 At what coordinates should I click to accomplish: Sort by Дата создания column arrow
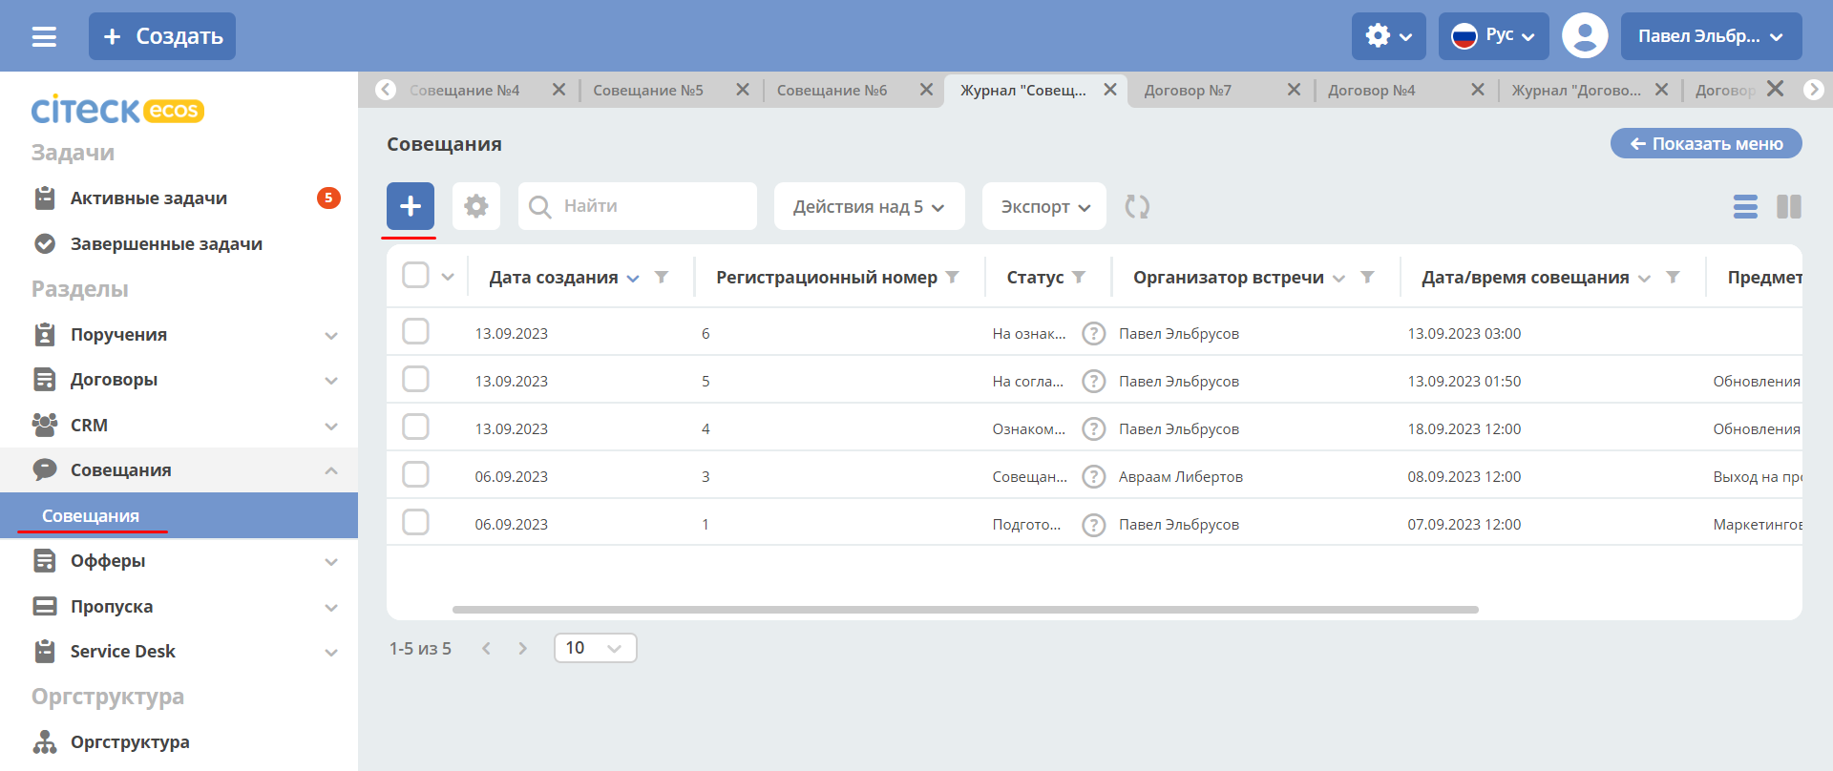[633, 279]
